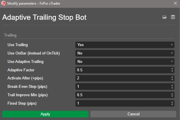
Task: Decrease the Trail Improve Min value
Action: (x=172, y=96)
